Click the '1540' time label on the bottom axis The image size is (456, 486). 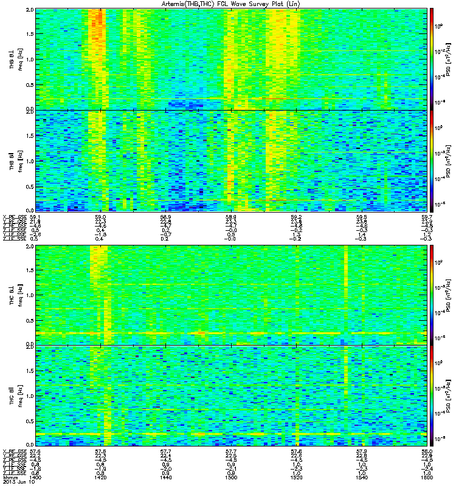pos(362,477)
